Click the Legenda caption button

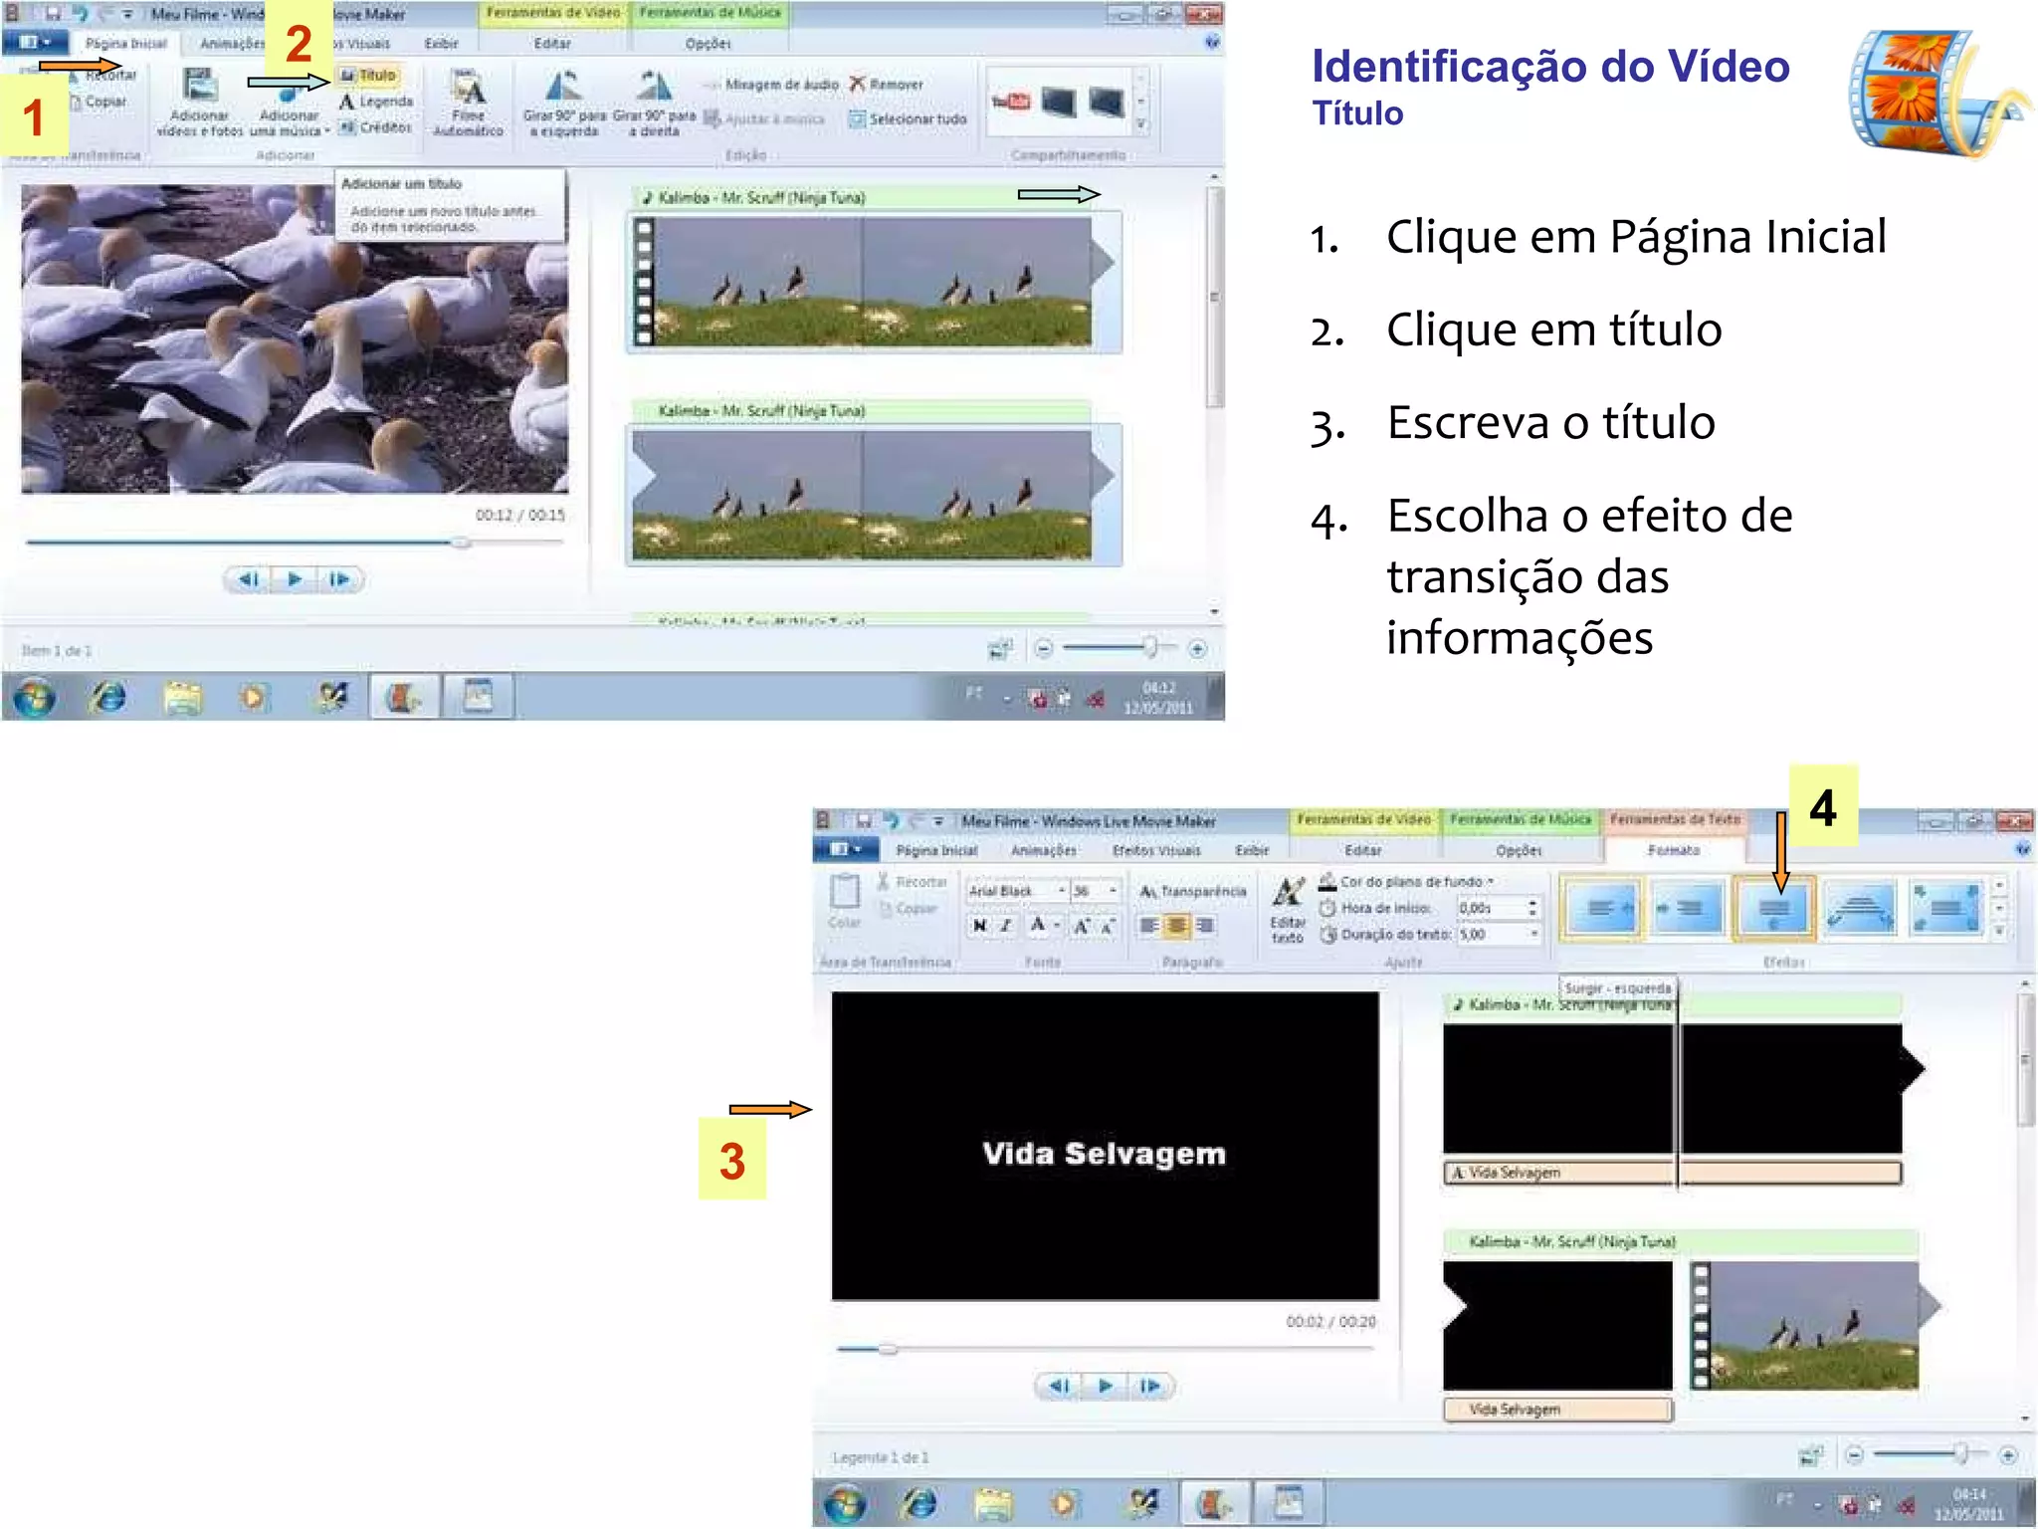376,102
